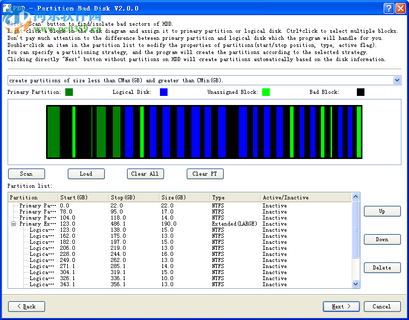409x320 pixels.
Task: Click the black Bad Block legend swatch
Action: [360, 92]
